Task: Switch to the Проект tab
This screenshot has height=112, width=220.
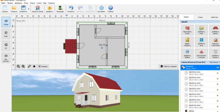Action: pyautogui.click(x=187, y=17)
